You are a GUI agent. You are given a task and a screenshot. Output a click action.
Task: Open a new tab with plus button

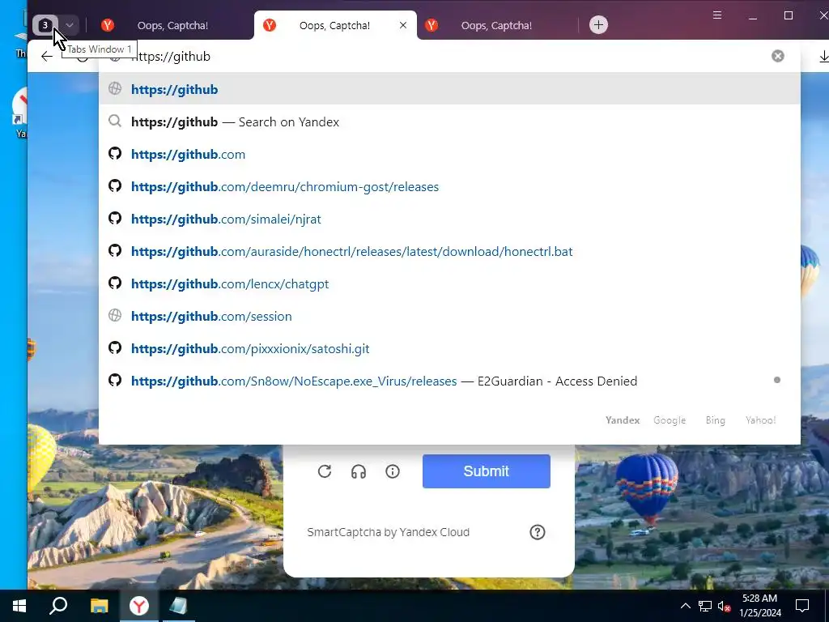[598, 25]
